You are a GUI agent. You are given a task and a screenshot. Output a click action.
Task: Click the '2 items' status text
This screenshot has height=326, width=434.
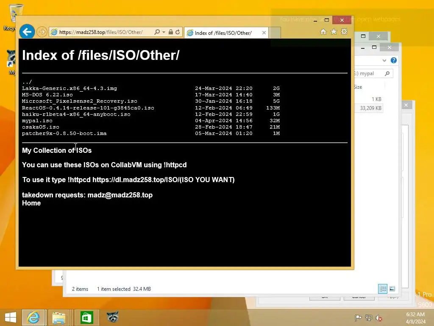coord(80,289)
